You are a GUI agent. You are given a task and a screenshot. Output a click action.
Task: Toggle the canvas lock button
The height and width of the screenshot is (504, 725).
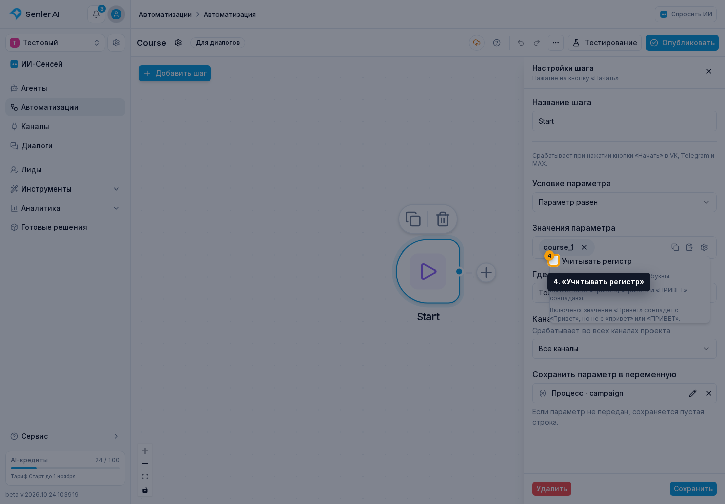point(145,490)
